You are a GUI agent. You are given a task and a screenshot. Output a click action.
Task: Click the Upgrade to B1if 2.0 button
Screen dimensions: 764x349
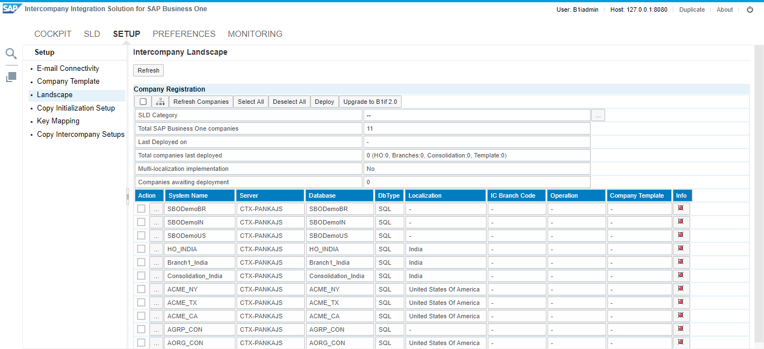coord(370,102)
